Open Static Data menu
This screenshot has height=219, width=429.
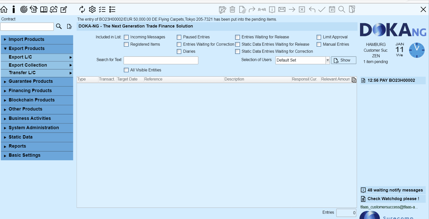click(37, 137)
